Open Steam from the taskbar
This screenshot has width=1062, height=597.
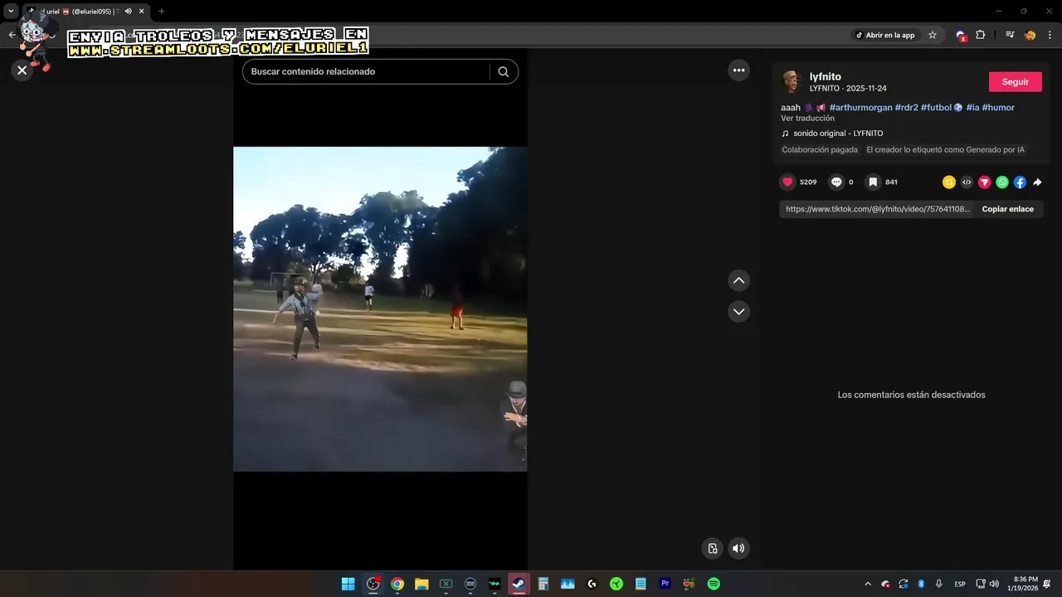pyautogui.click(x=519, y=584)
